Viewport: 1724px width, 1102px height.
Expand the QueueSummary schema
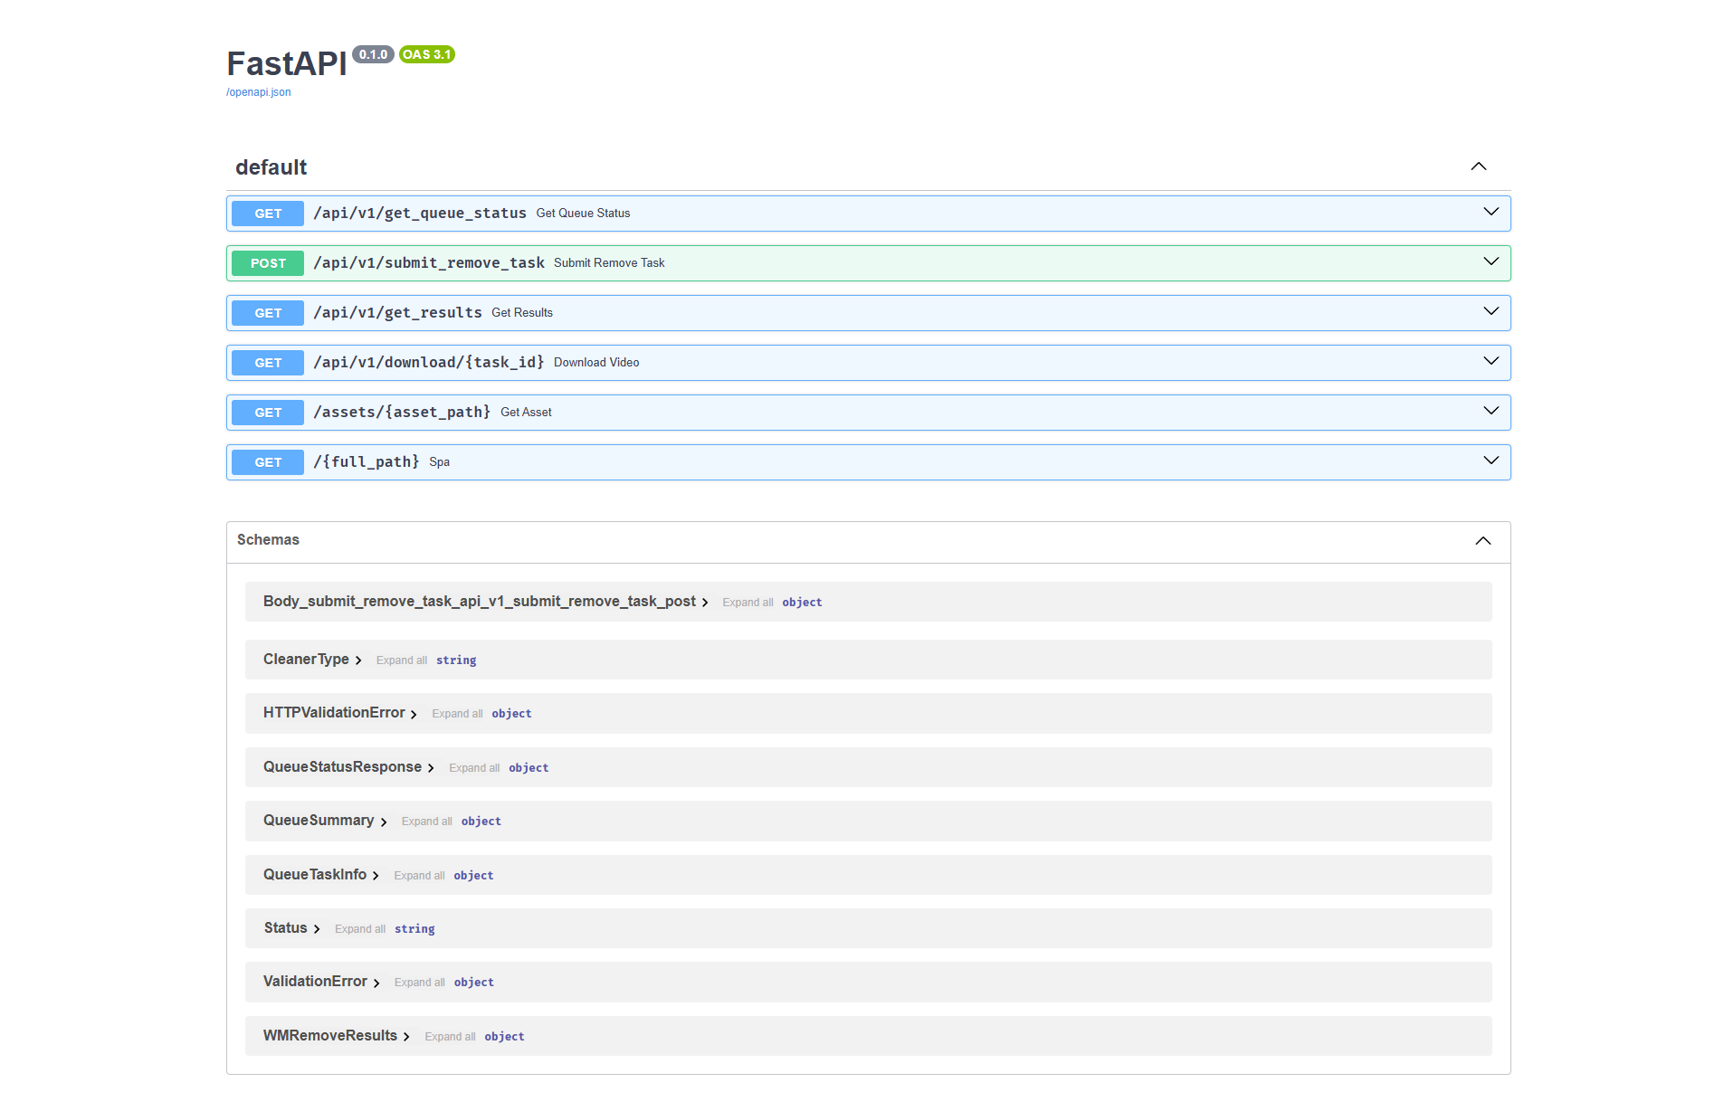325,821
